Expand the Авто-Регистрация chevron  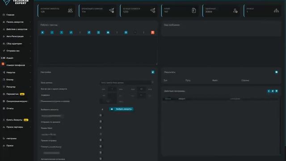[x=30, y=37]
